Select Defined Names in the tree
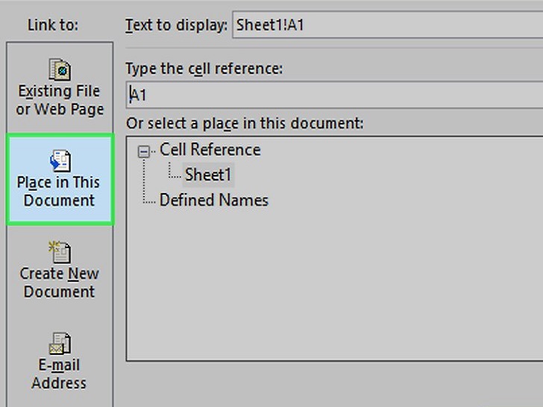The width and height of the screenshot is (543, 407). pos(213,200)
